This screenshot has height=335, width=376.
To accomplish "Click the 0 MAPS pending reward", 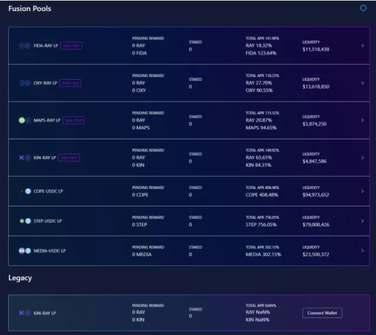I will tap(140, 128).
